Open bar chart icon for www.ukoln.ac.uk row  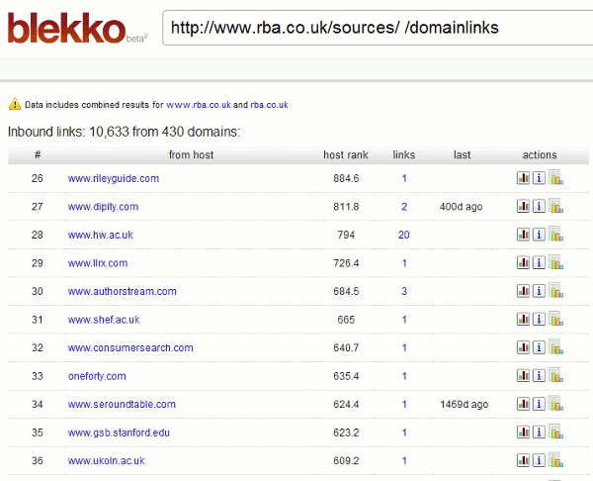[x=523, y=460]
